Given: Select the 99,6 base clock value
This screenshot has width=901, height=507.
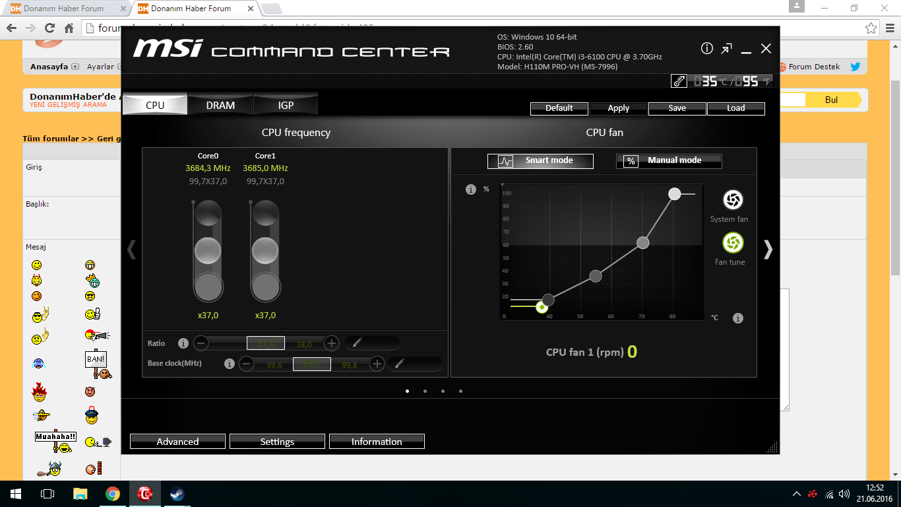Looking at the screenshot, I should tap(274, 364).
